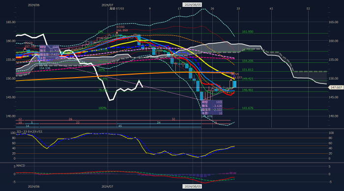Screen dimensions: 344x191
Task: Click the MACD panel title
Action: click(21, 165)
